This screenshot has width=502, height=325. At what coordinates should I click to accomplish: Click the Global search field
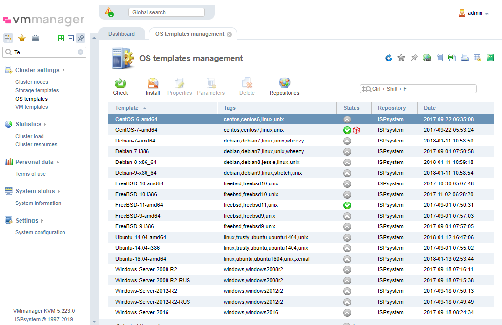click(x=167, y=12)
